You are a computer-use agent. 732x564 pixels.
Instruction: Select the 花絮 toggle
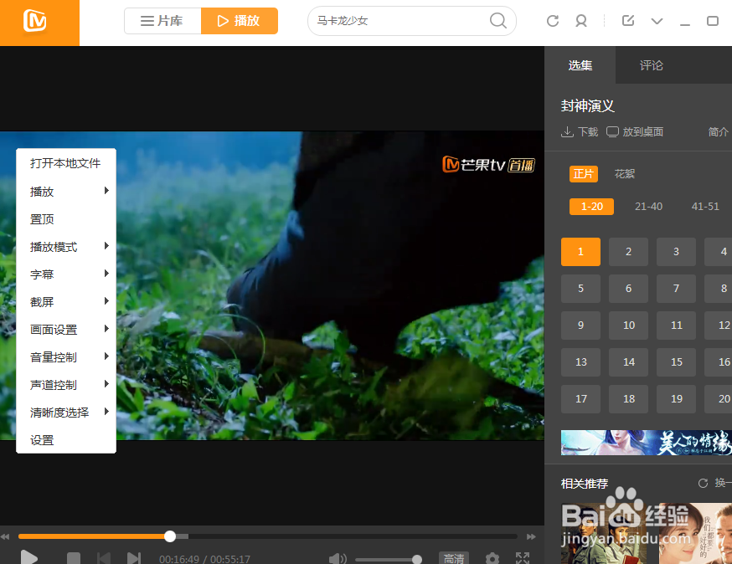click(x=624, y=174)
